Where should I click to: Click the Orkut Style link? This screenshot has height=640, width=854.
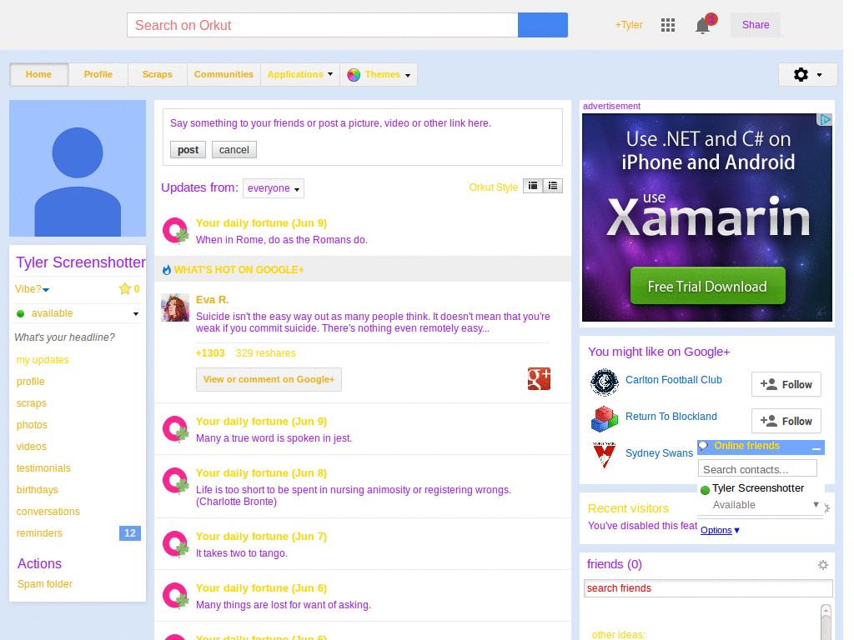(x=494, y=187)
